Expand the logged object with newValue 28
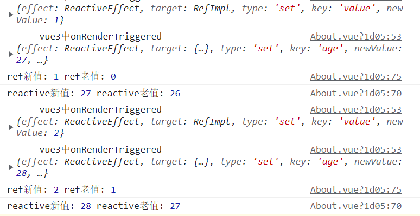The width and height of the screenshot is (420, 216). click(11, 167)
